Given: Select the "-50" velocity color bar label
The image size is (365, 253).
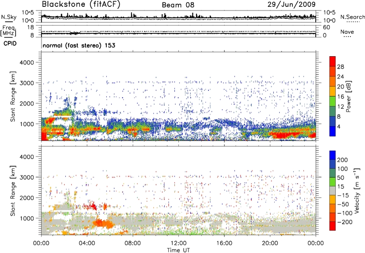Looking at the screenshot, I should pyautogui.click(x=343, y=204).
